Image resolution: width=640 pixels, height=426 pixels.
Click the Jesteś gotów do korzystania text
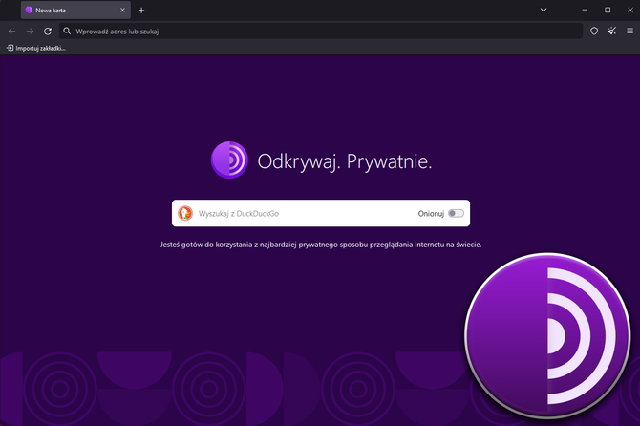coord(321,245)
